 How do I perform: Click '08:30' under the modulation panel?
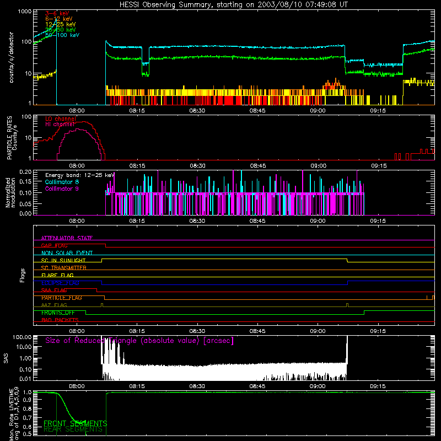coord(197,221)
